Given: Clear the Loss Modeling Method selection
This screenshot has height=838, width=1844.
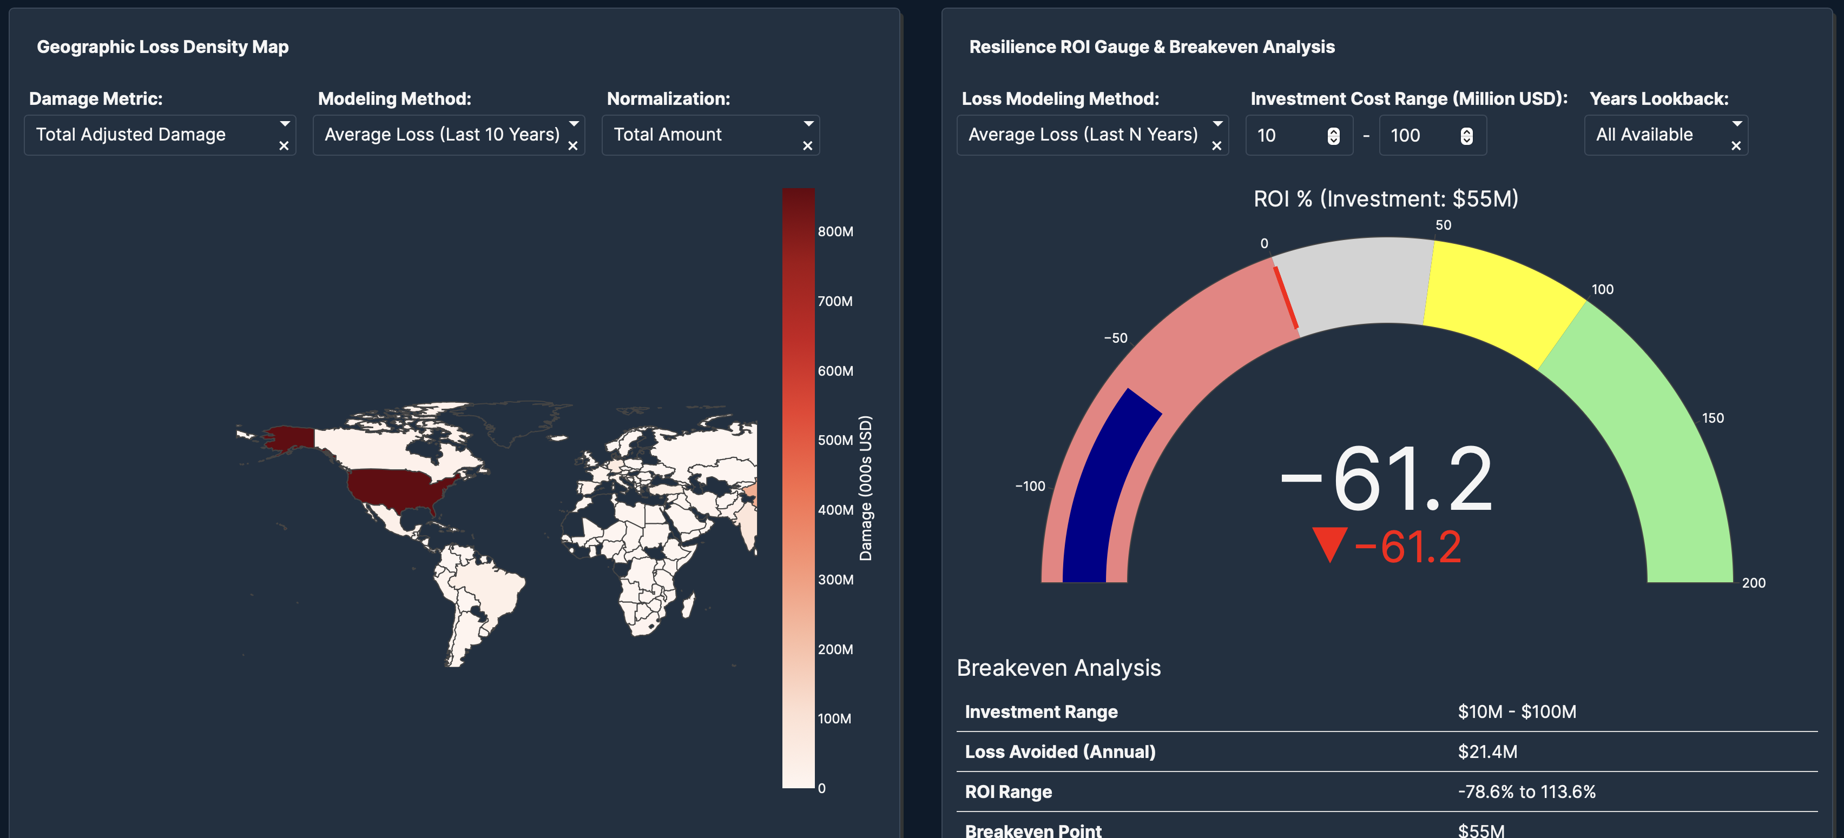Looking at the screenshot, I should [x=1216, y=146].
